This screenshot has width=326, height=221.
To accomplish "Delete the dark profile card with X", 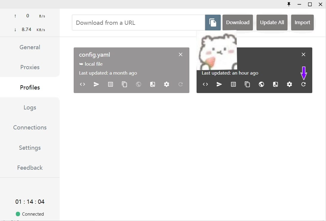I will (303, 55).
